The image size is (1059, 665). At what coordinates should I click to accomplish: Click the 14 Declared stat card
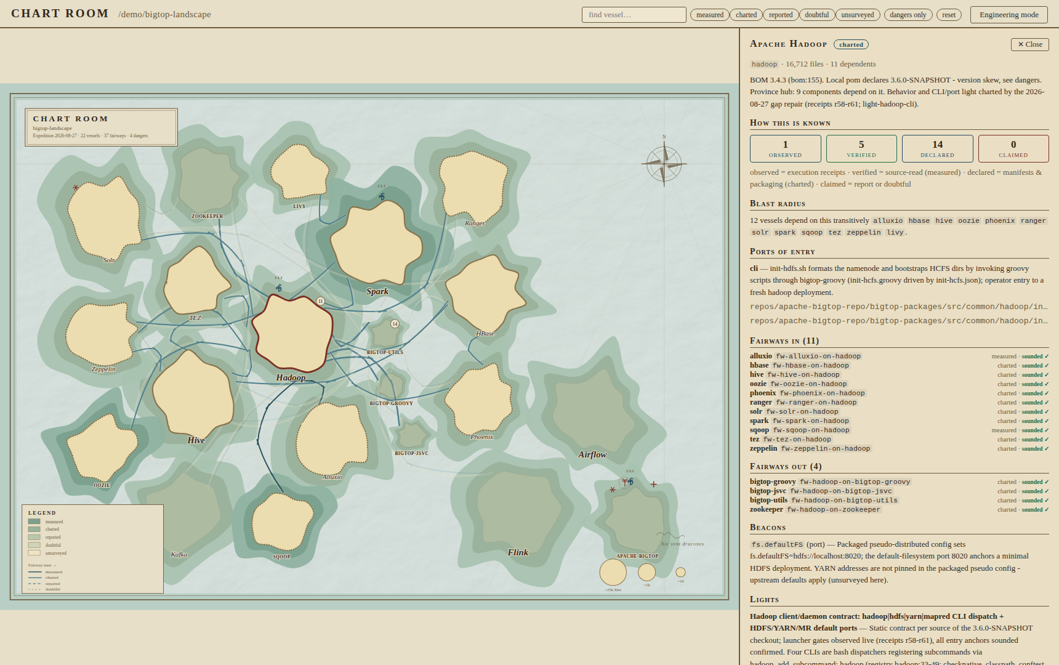pos(937,148)
